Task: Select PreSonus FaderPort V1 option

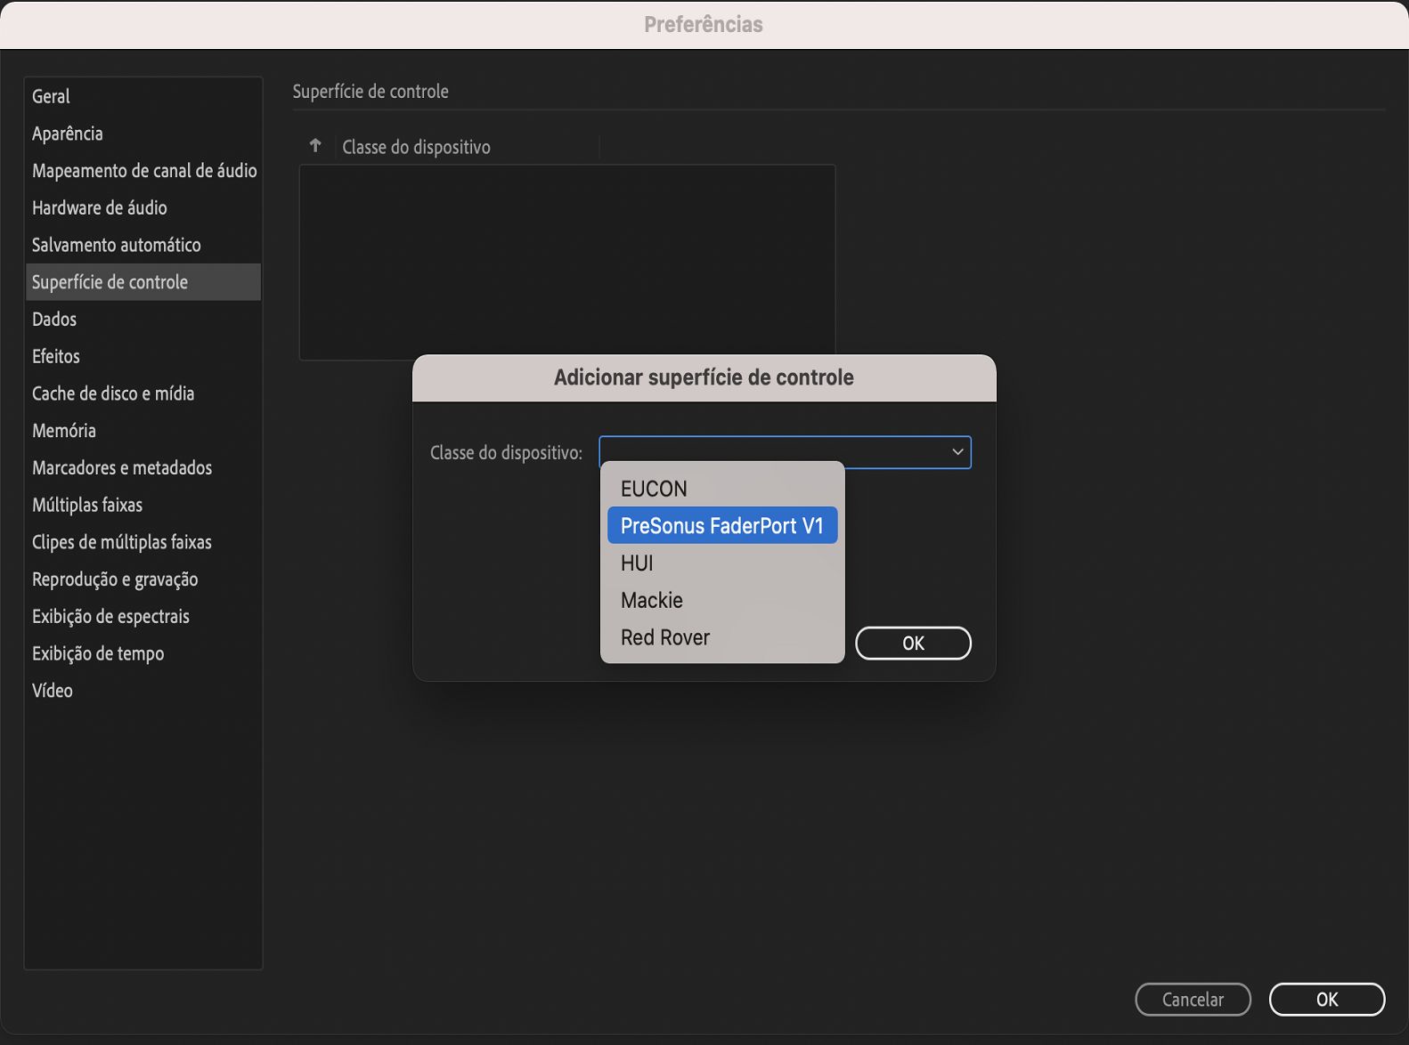Action: [x=722, y=526]
